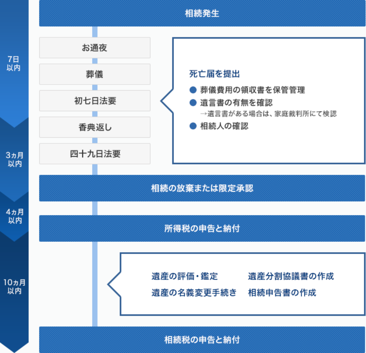Select the お通夜 box
Viewport: 366px width, 353px height.
94,48
